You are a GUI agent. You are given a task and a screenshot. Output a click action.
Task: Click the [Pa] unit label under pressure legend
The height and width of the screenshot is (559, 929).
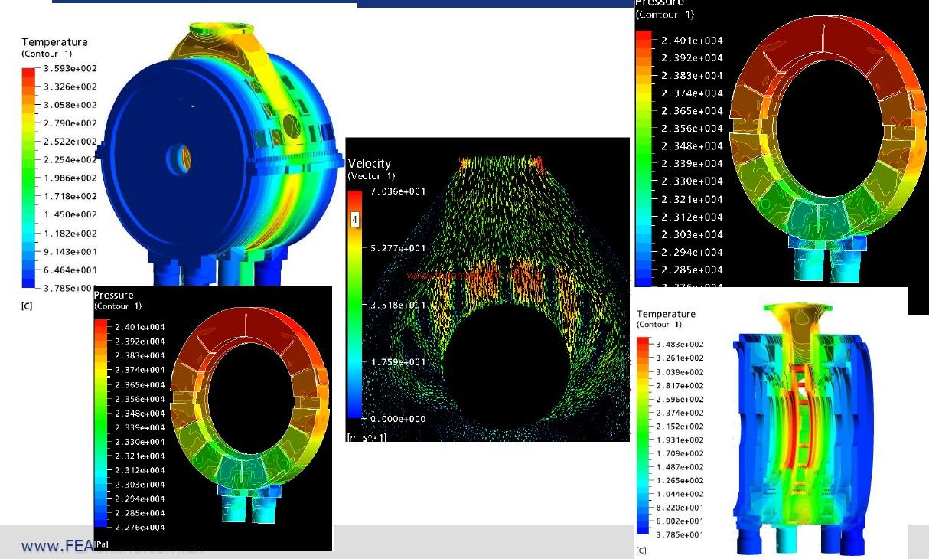click(x=102, y=543)
